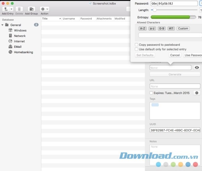Image resolution: width=202 pixels, height=171 pixels.
Task: Select the Network group icon
Action: point(10,36)
